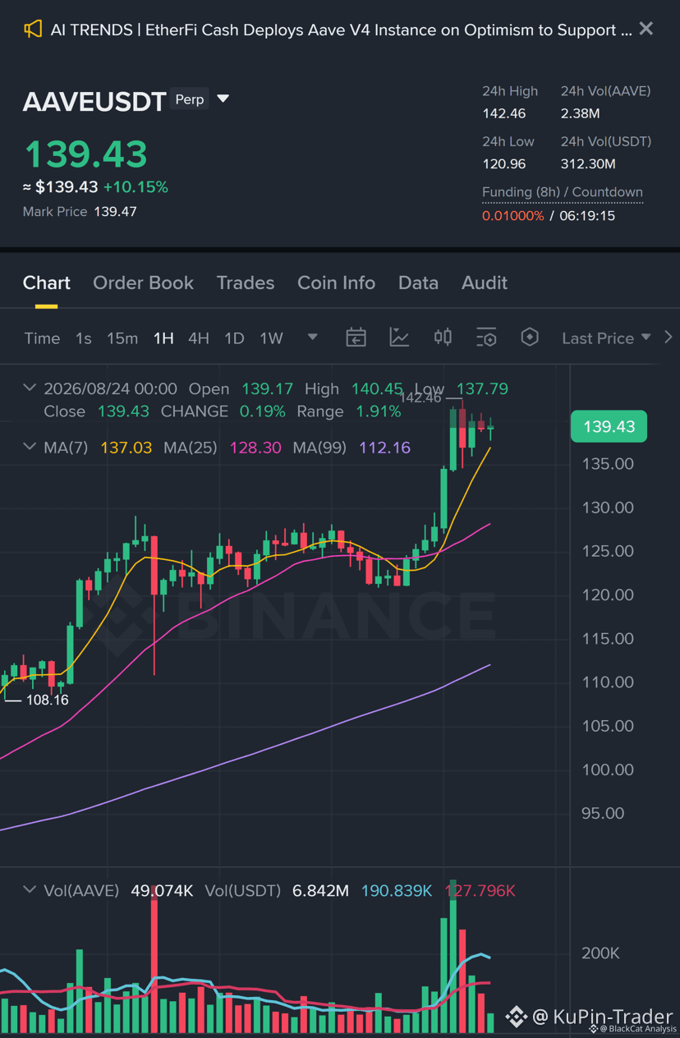Tap the Perp contract type badge
The height and width of the screenshot is (1038, 680).
(x=190, y=99)
